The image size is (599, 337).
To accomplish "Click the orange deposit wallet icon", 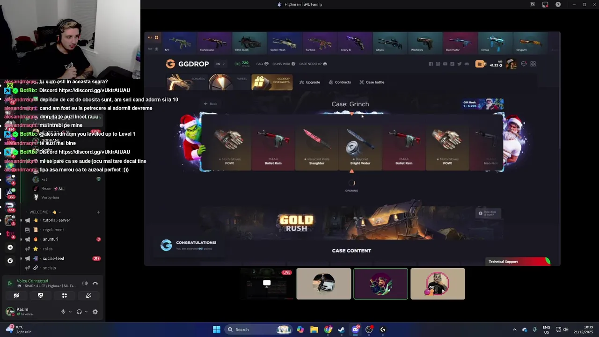I will click(x=480, y=64).
